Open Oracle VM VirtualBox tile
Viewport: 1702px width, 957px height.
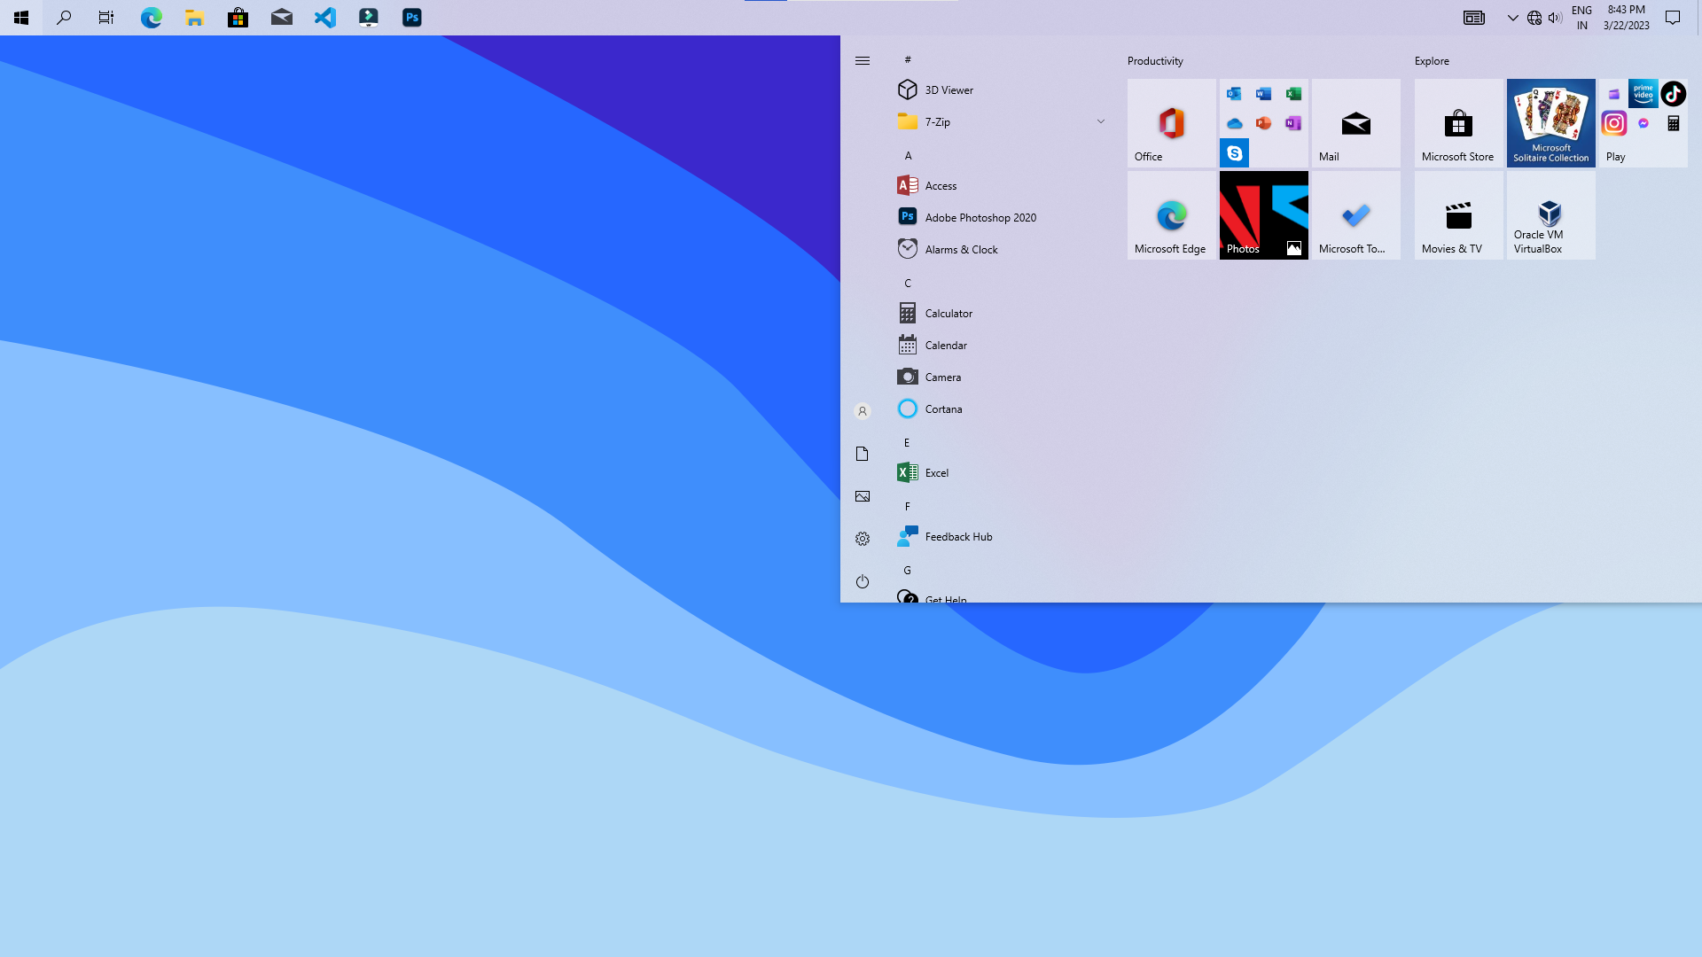(1550, 215)
